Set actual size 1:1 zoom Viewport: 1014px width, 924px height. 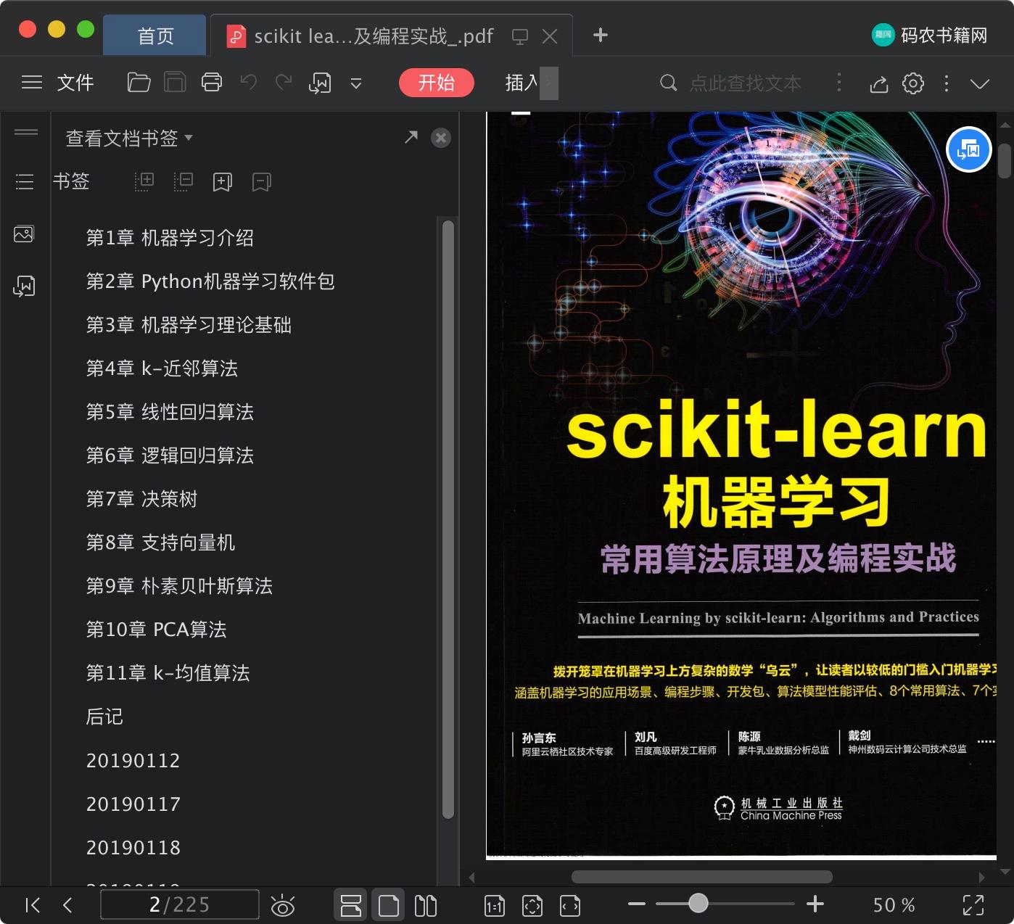495,905
